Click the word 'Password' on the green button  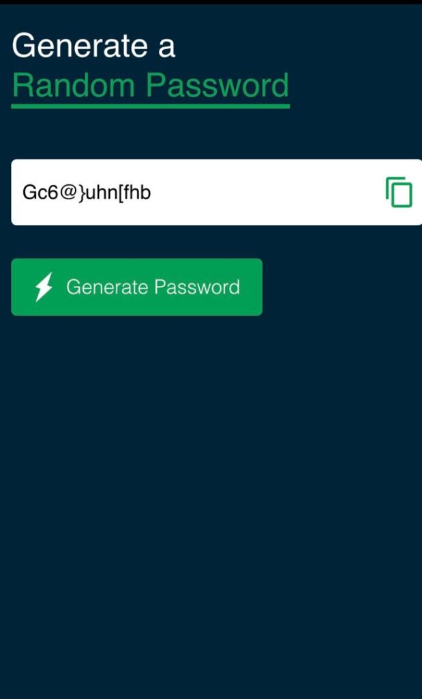coord(197,287)
